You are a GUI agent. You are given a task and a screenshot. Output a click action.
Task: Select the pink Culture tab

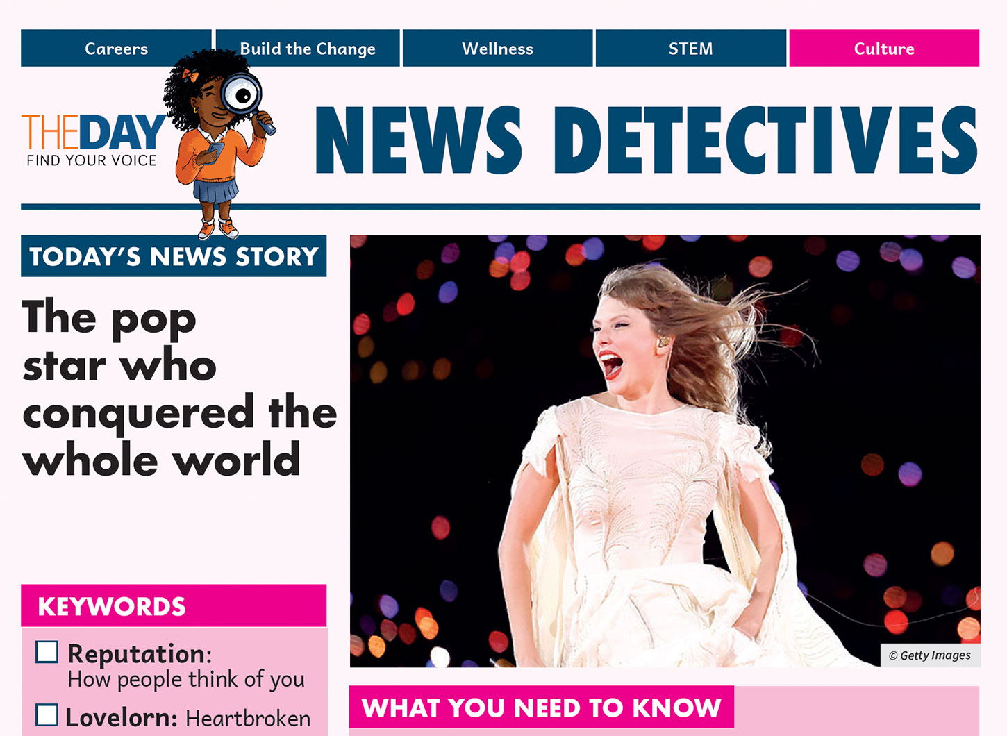click(x=883, y=49)
